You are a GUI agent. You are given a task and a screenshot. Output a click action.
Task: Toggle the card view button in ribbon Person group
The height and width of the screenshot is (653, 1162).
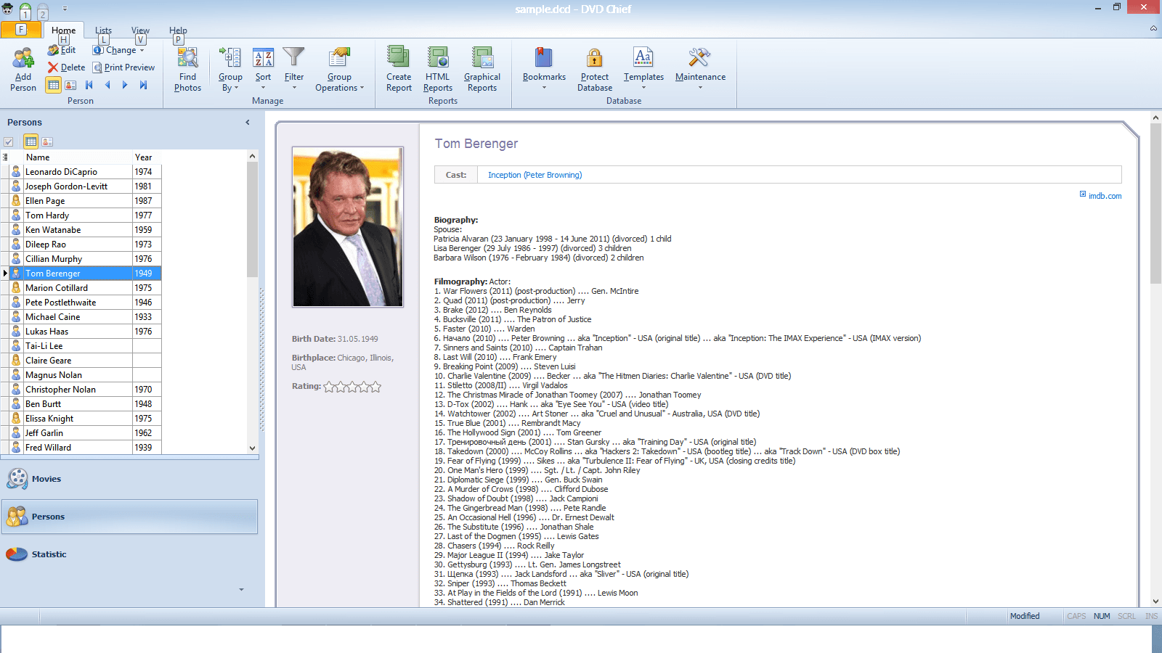point(70,85)
